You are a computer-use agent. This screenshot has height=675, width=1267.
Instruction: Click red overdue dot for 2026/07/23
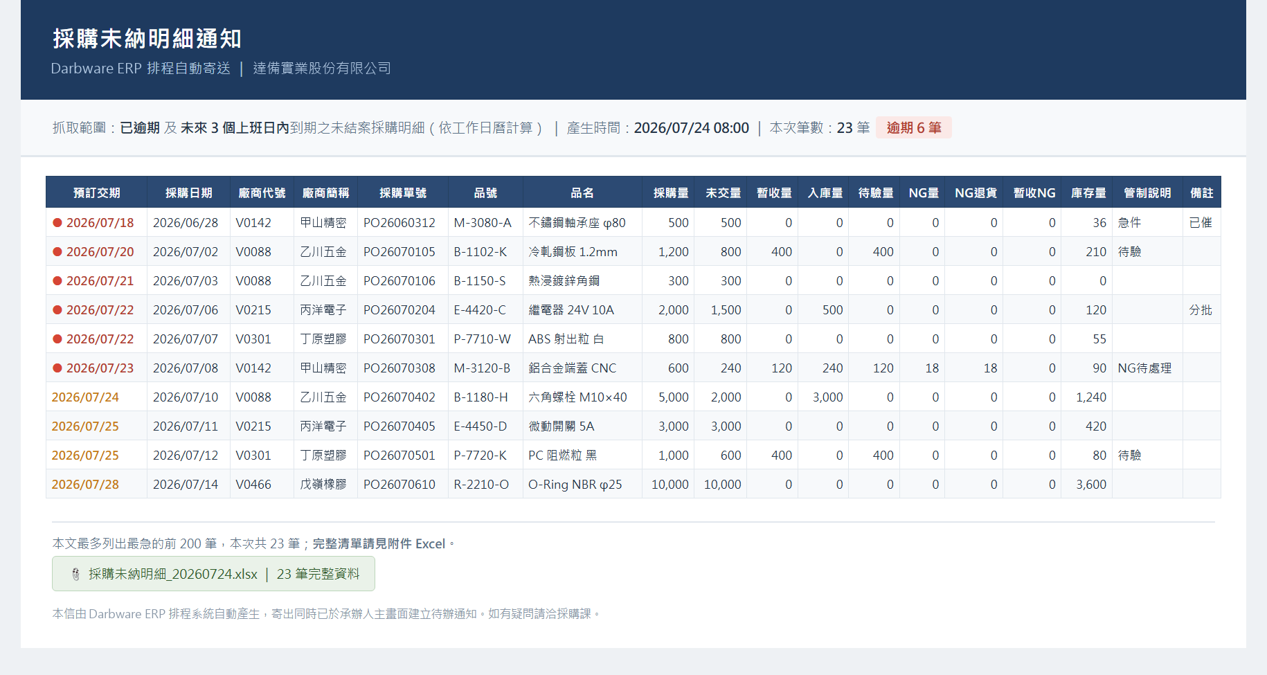(58, 368)
